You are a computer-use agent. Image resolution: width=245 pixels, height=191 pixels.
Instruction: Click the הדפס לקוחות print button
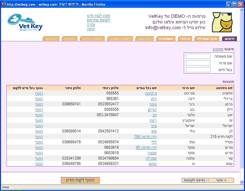[x=194, y=180]
